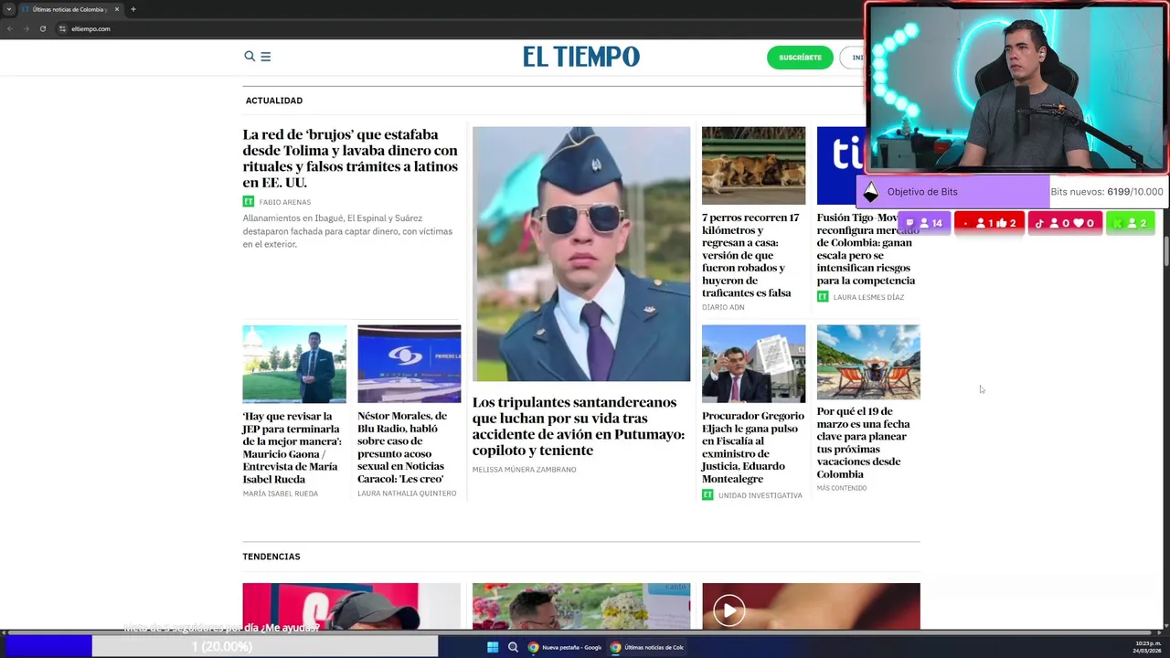This screenshot has width=1170, height=658.
Task: Click the browser forward arrow
Action: [x=26, y=28]
